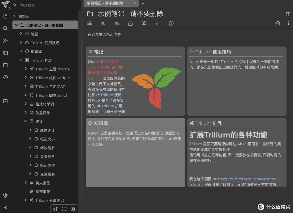Open search from the left sidebar magnifier
293x213 pixels.
coord(5,28)
